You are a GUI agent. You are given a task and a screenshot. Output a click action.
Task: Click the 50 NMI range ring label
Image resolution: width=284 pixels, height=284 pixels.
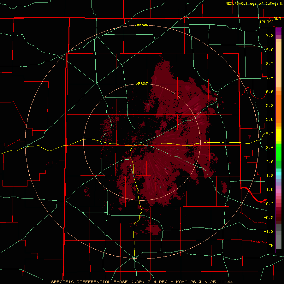coord(142,84)
